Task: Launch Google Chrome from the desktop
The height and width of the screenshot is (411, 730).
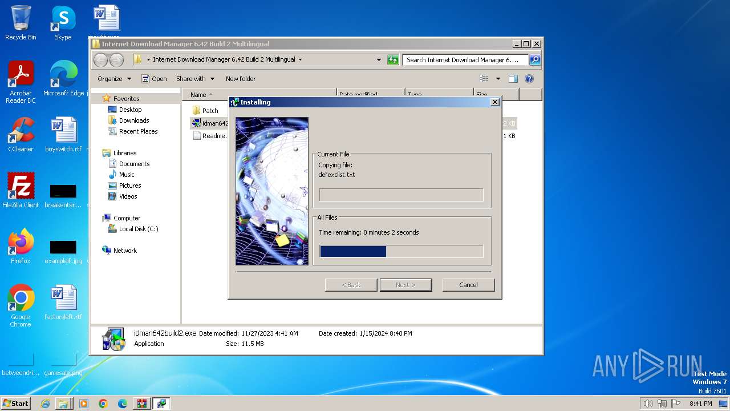Action: [x=21, y=306]
